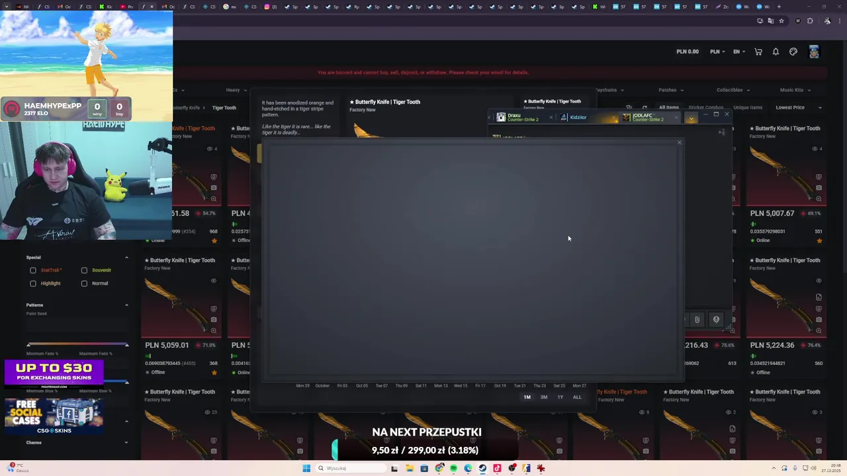Image resolution: width=847 pixels, height=476 pixels.
Task: Close the JODLAFC chat tab
Action: click(x=676, y=118)
